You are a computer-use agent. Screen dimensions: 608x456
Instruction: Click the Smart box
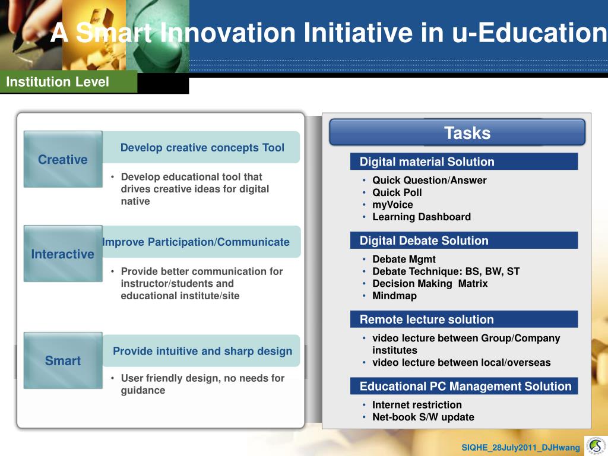pos(63,360)
